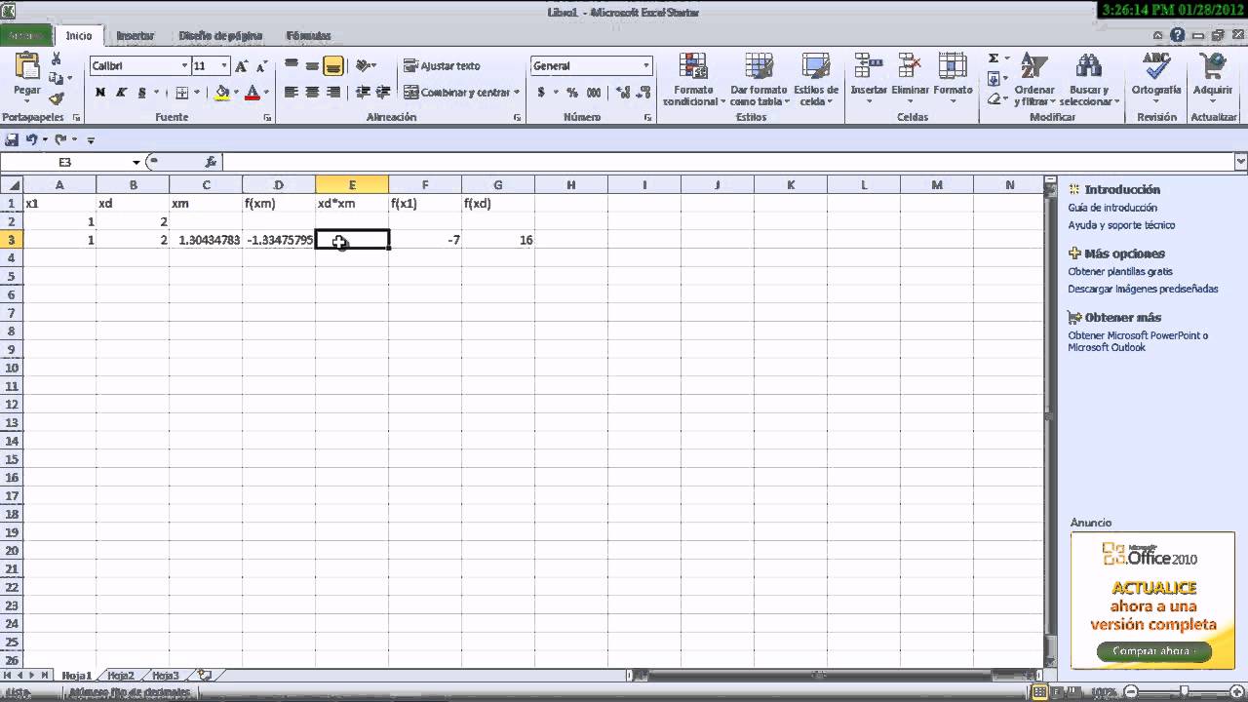
Task: Open Ordenar y filtrar menu
Action: point(1034,79)
